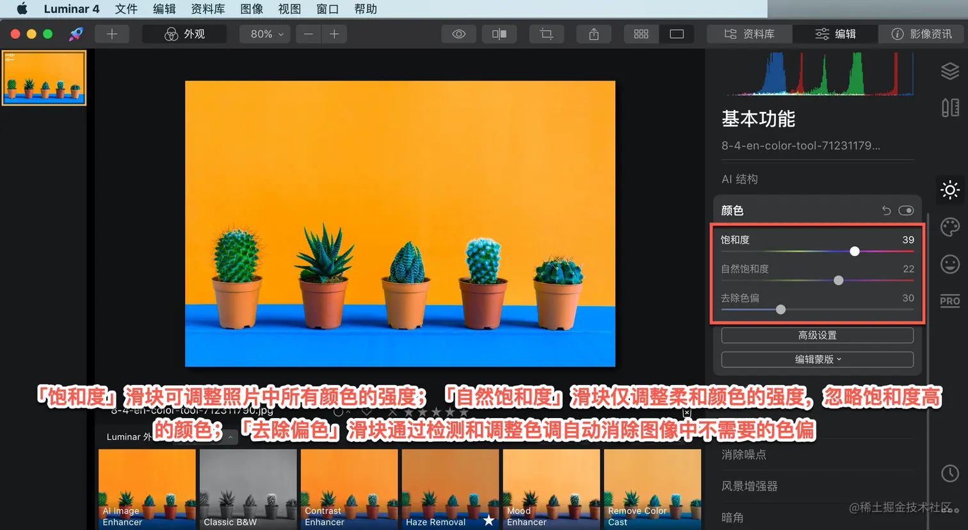Switch to the 编辑 toolbar tab

click(x=835, y=34)
